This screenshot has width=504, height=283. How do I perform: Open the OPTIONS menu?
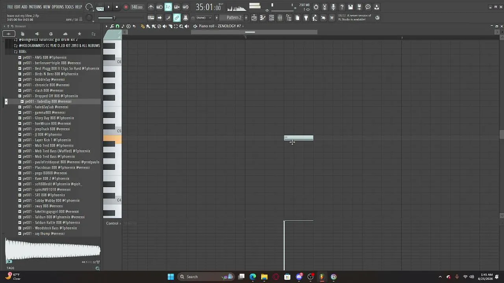57,7
